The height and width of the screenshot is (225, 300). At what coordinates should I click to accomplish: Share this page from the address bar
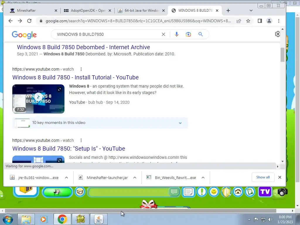coord(238,21)
